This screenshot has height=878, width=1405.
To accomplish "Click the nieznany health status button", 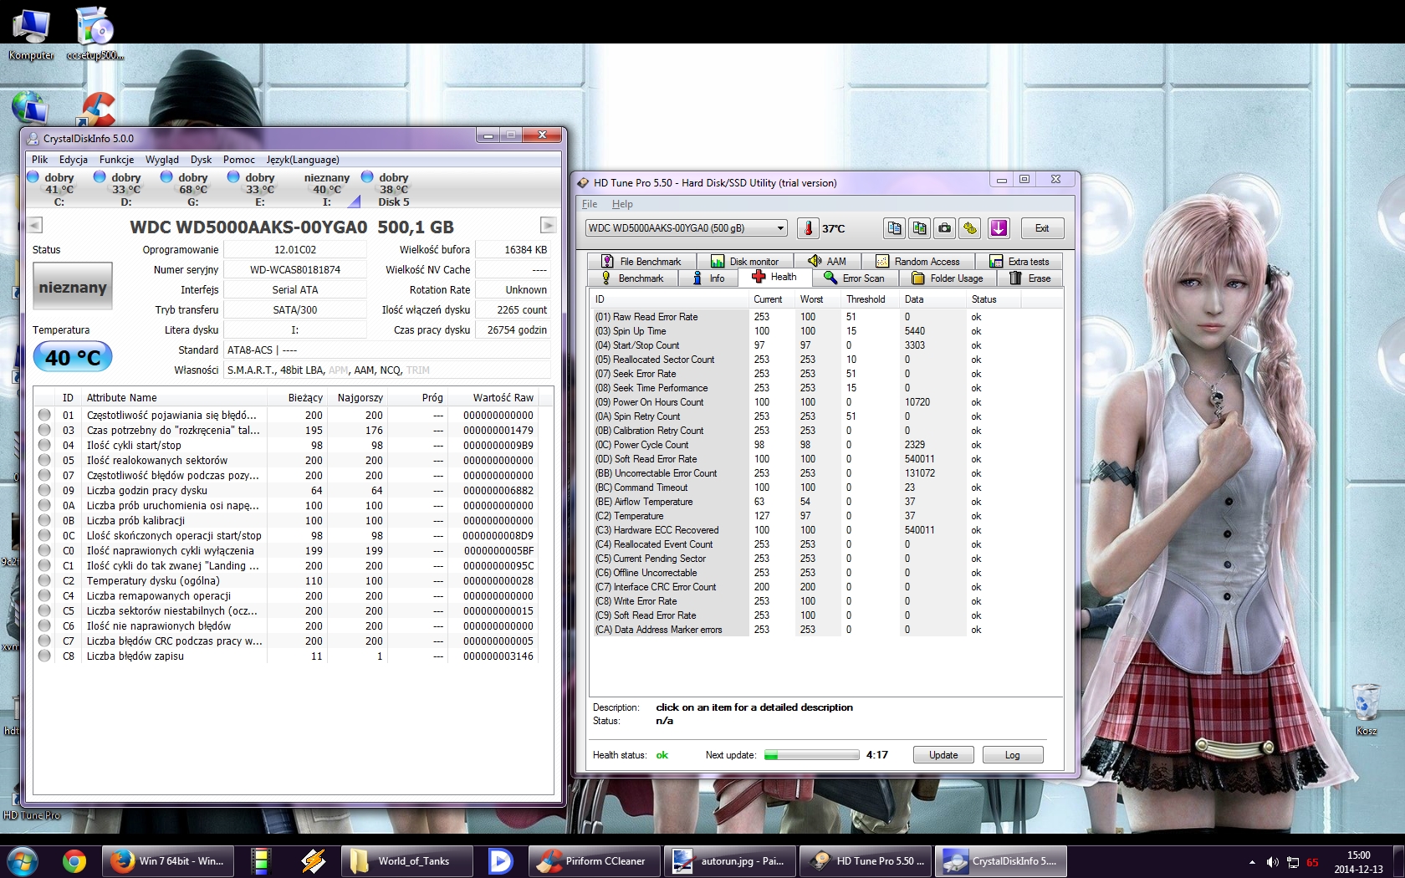I will pyautogui.click(x=73, y=288).
